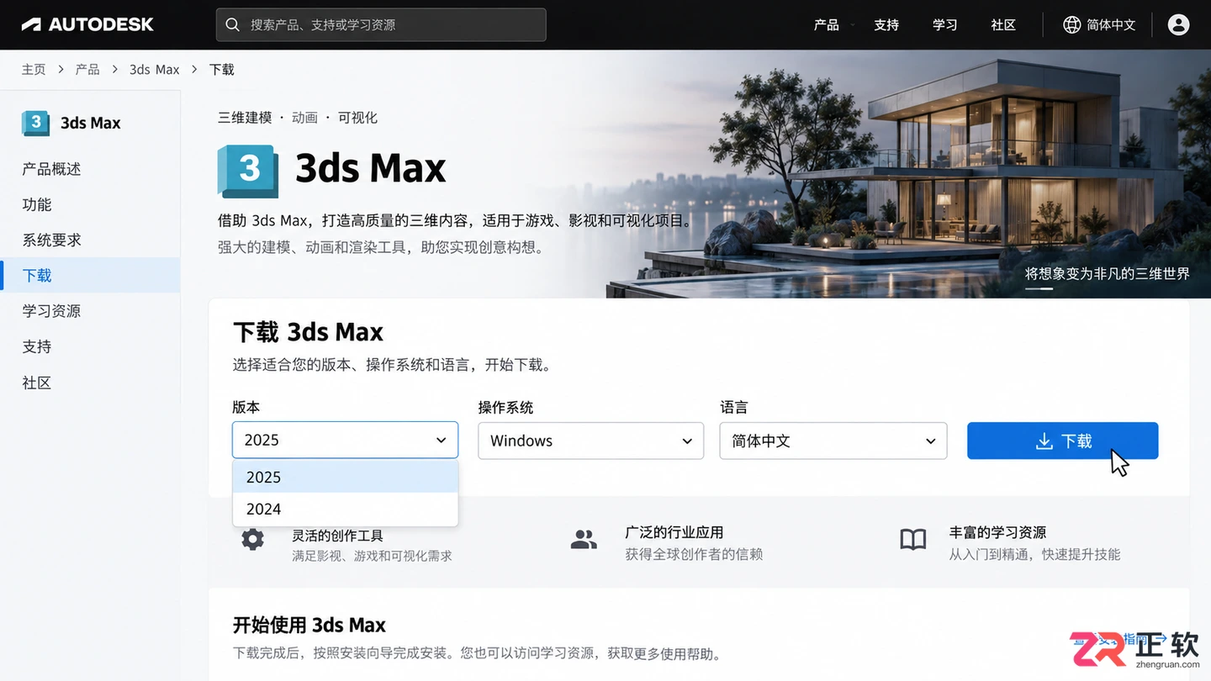Go to 主页 in the breadcrumb
Screen dimensions: 1211x681
tap(34, 70)
